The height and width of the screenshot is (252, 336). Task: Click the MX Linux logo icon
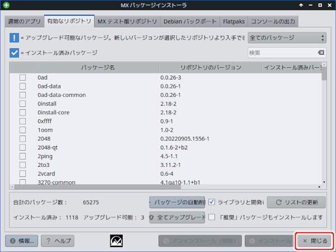point(116,241)
